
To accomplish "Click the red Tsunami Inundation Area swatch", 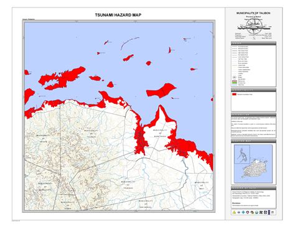I will [234, 94].
